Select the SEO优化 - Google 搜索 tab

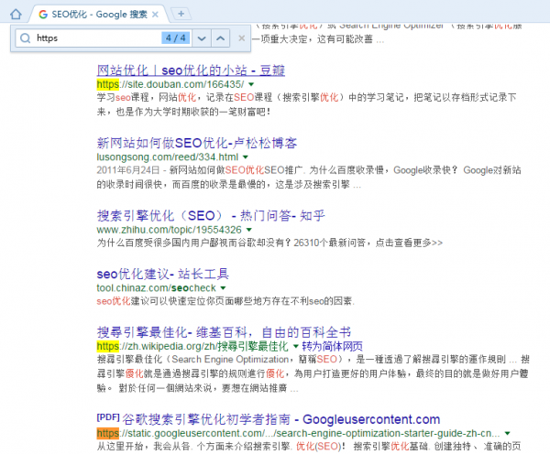[x=96, y=15]
